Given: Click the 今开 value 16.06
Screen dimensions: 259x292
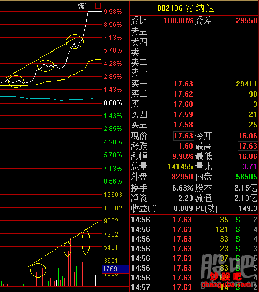Looking at the screenshot, I should click(x=248, y=136).
